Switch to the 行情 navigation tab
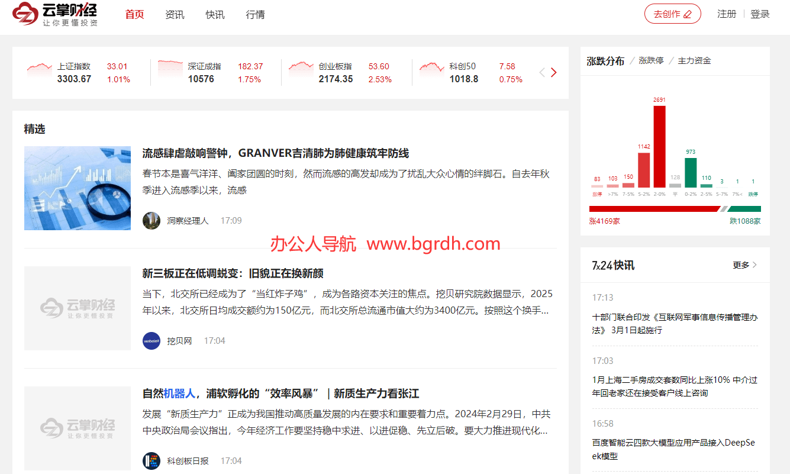Image resolution: width=790 pixels, height=474 pixels. pyautogui.click(x=255, y=15)
